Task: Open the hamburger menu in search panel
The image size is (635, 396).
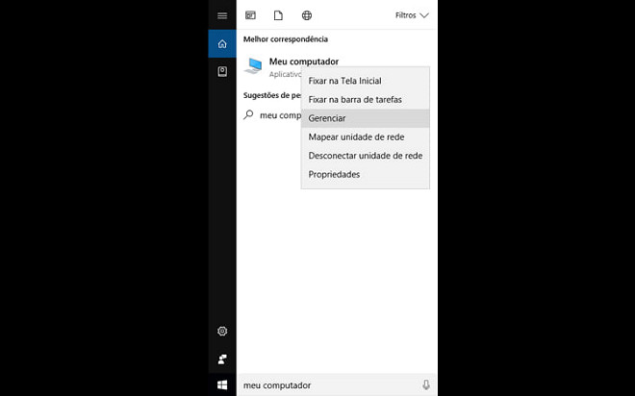Action: point(222,15)
